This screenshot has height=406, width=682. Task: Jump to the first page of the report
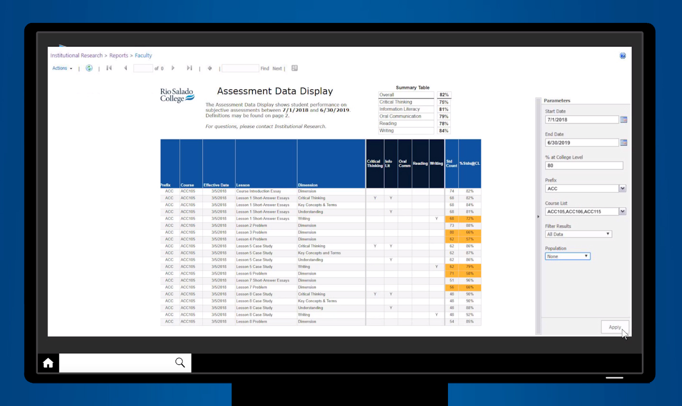point(109,68)
